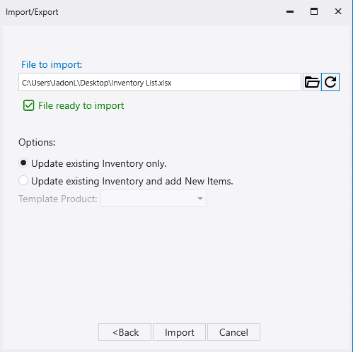Click the Template Product dropdown arrow
The image size is (353, 352).
(200, 199)
